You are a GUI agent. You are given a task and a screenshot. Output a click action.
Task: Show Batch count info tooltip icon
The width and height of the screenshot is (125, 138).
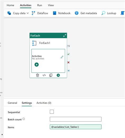pos(24,119)
